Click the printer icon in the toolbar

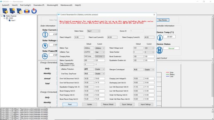coord(27,11)
